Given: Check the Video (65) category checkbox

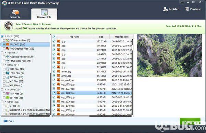Looking at the screenshot, I should (2, 53).
